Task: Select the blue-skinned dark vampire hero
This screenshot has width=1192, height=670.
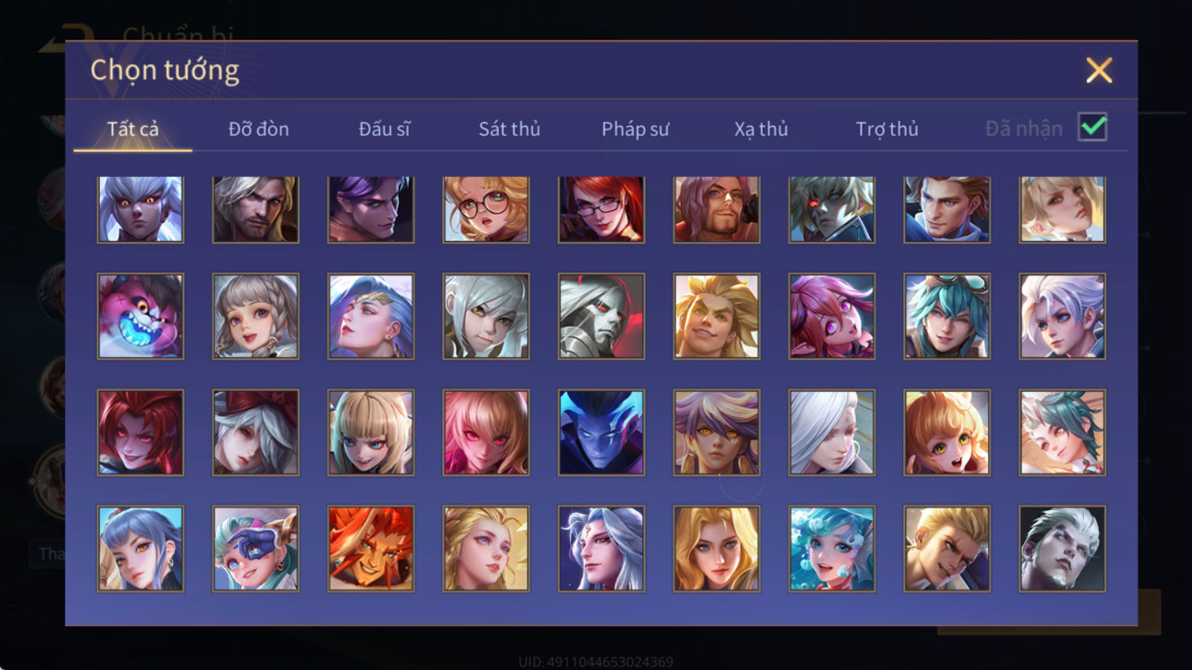Action: point(601,433)
